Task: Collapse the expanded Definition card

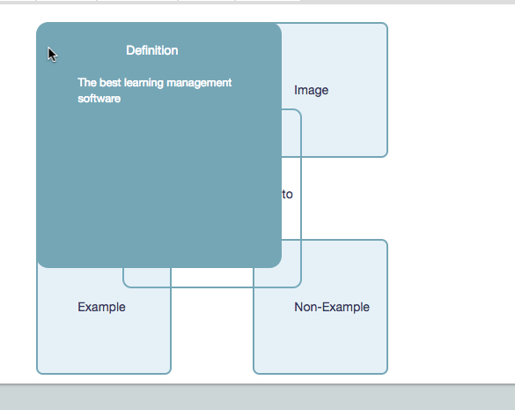Action: click(x=159, y=145)
